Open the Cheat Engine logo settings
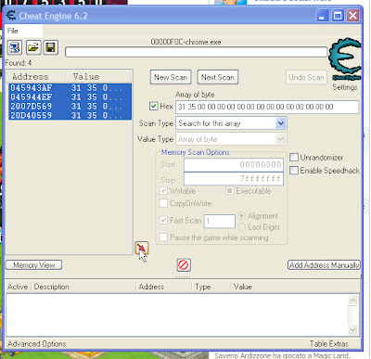Screen dimensions: 371x359 (x=345, y=59)
